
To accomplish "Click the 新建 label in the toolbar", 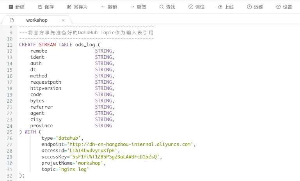I will tap(20, 7).
